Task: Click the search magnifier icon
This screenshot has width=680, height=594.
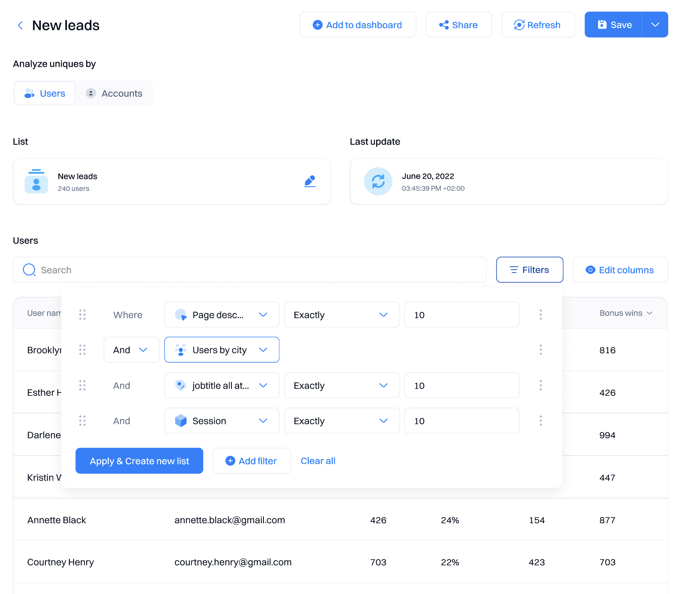Action: pos(29,270)
